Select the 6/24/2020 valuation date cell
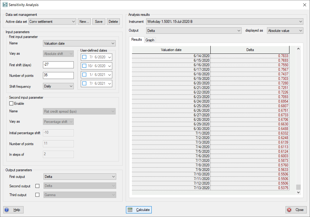The width and height of the screenshot is (310, 217). tap(171, 102)
